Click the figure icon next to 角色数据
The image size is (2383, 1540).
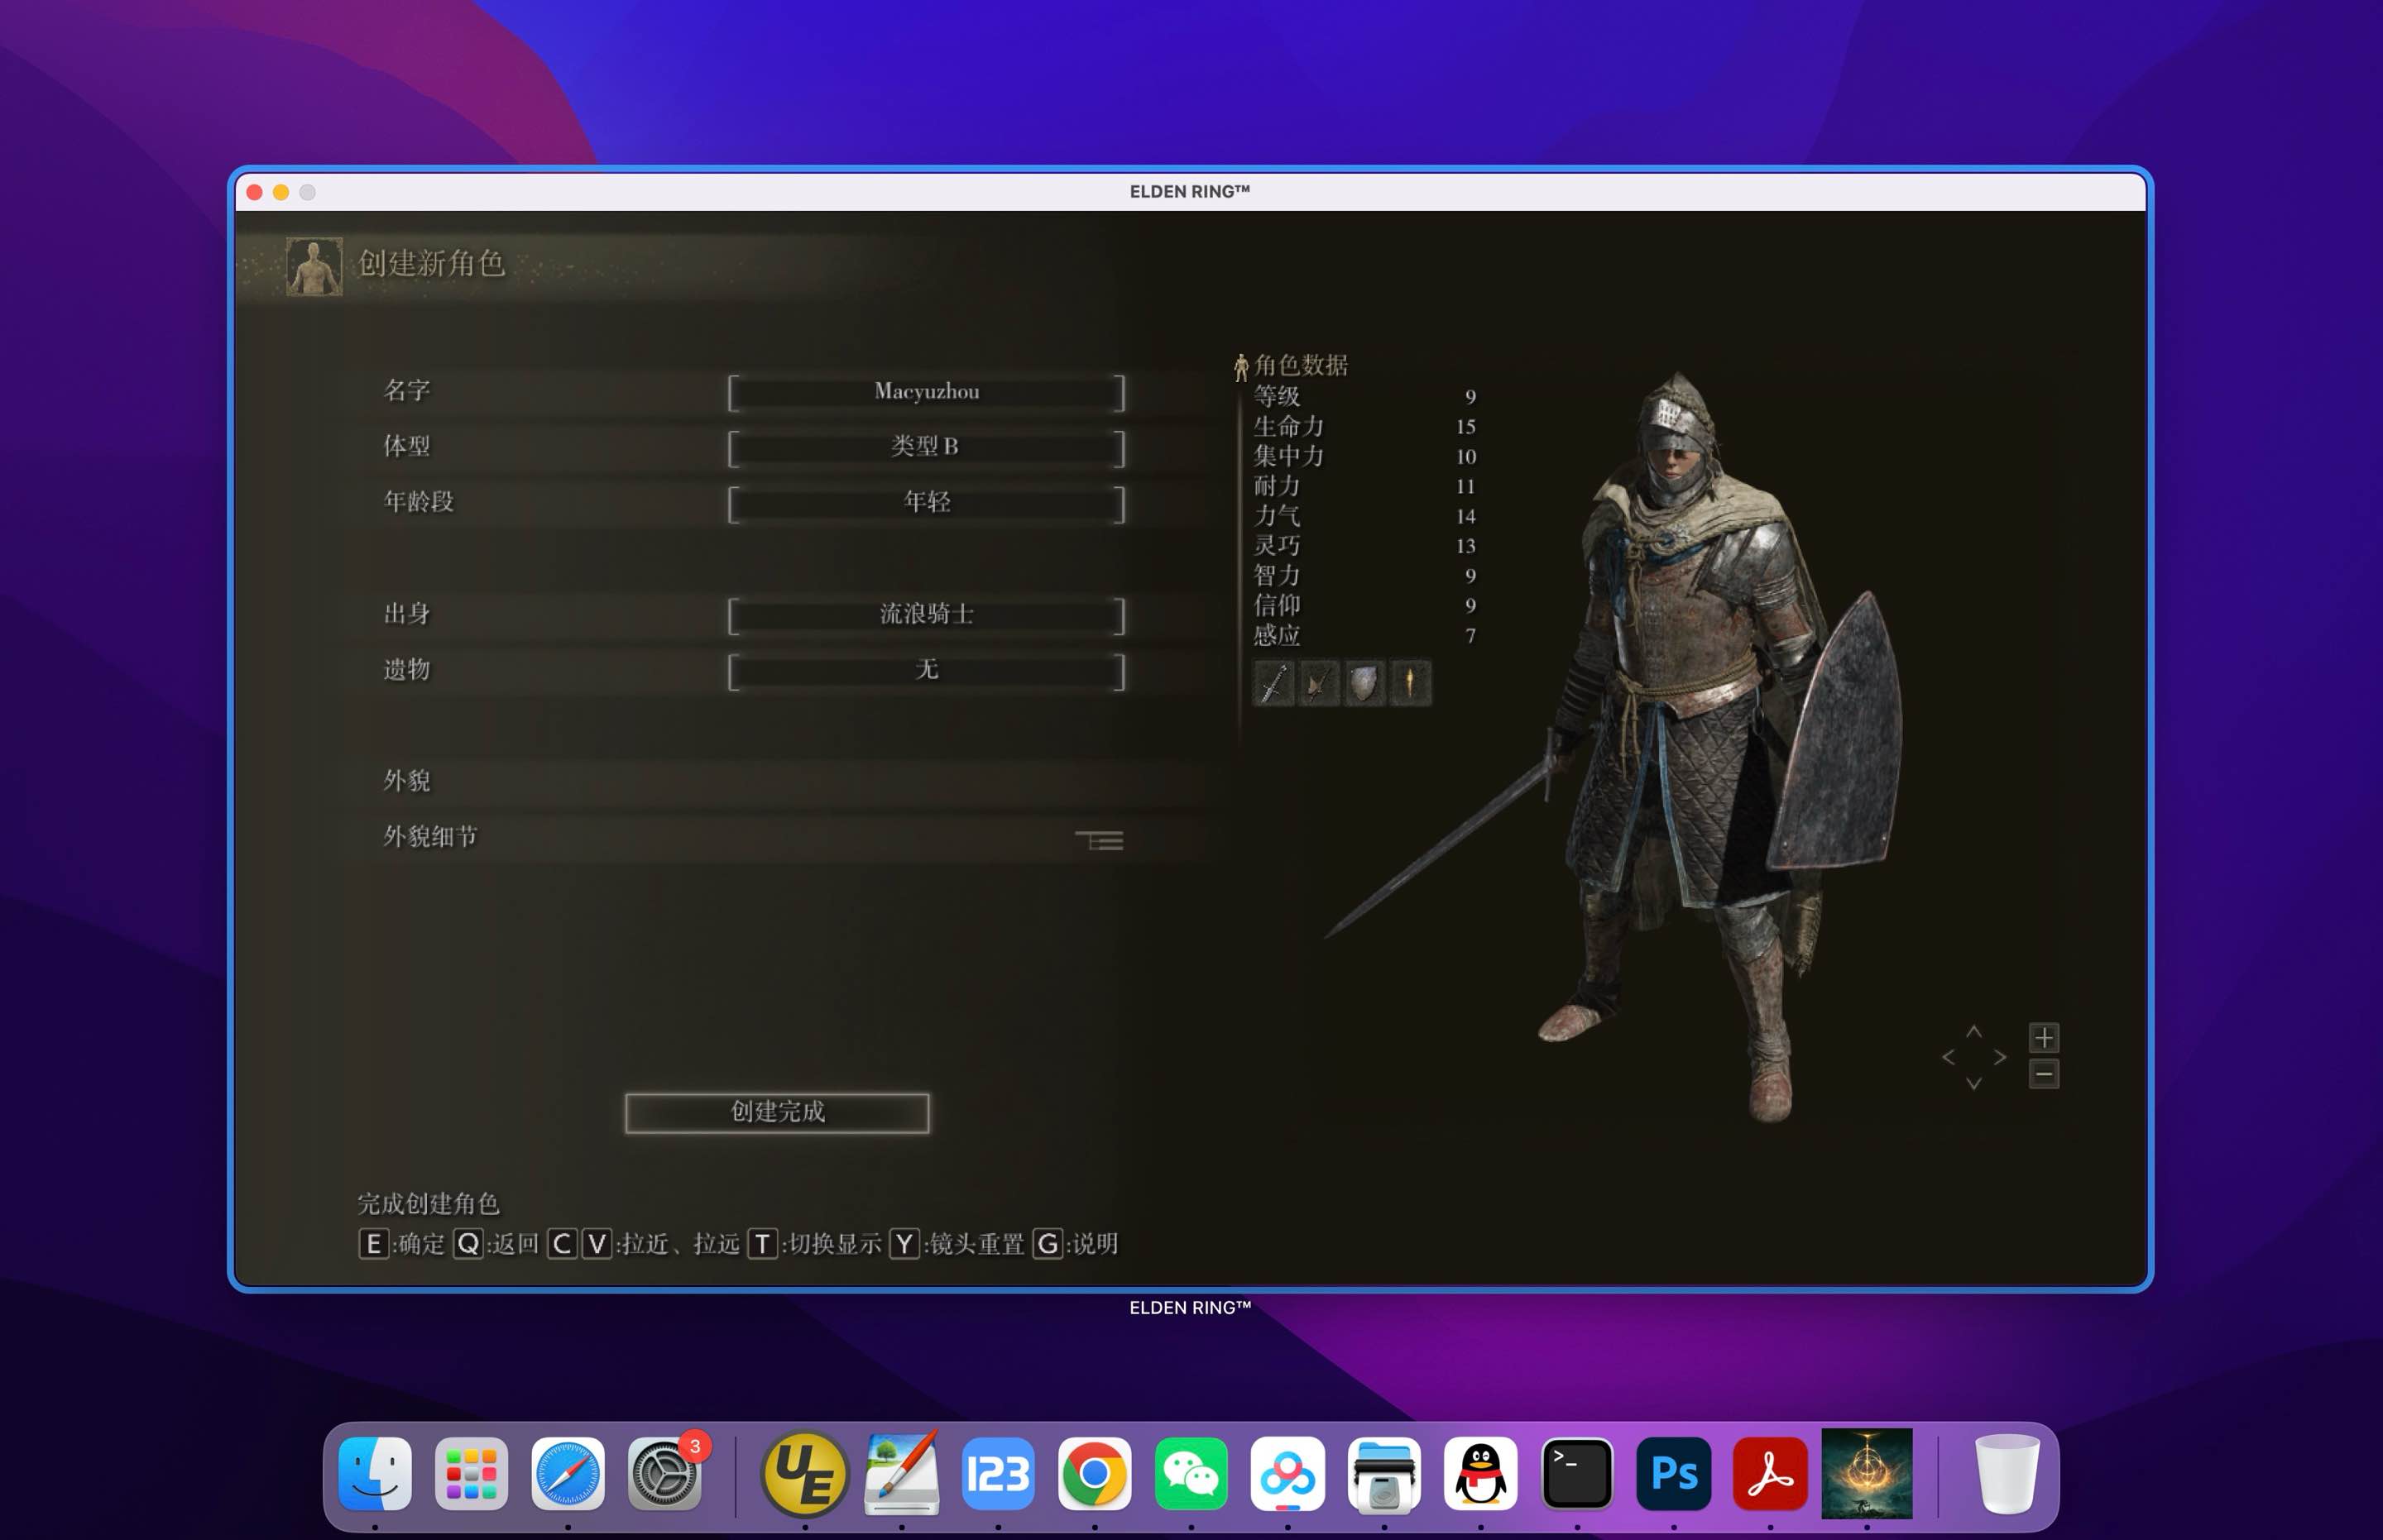(1240, 367)
